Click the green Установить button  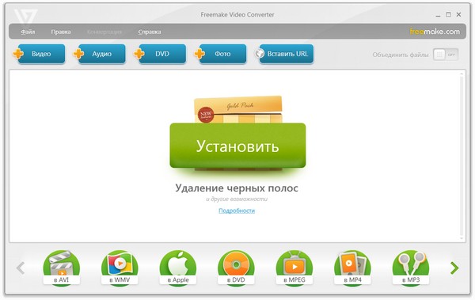(x=237, y=146)
